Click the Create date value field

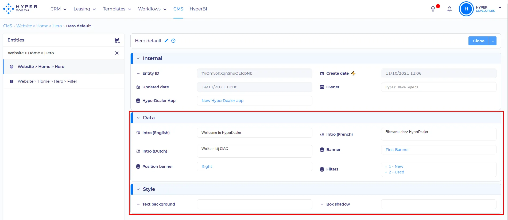439,73
